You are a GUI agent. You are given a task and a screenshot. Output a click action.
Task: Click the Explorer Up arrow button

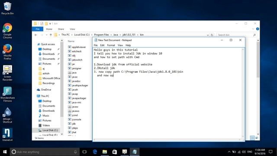click(51, 35)
